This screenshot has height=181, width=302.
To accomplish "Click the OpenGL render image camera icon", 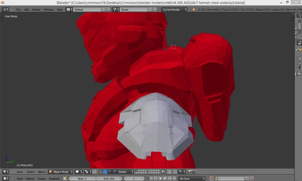I will tap(189, 172).
